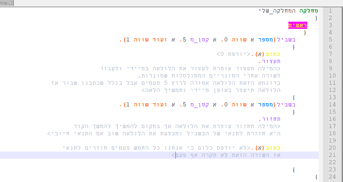Screen dimensions: 343x182
Task: Click ועוד שווה on line 5
Action: click(x=150, y=40)
